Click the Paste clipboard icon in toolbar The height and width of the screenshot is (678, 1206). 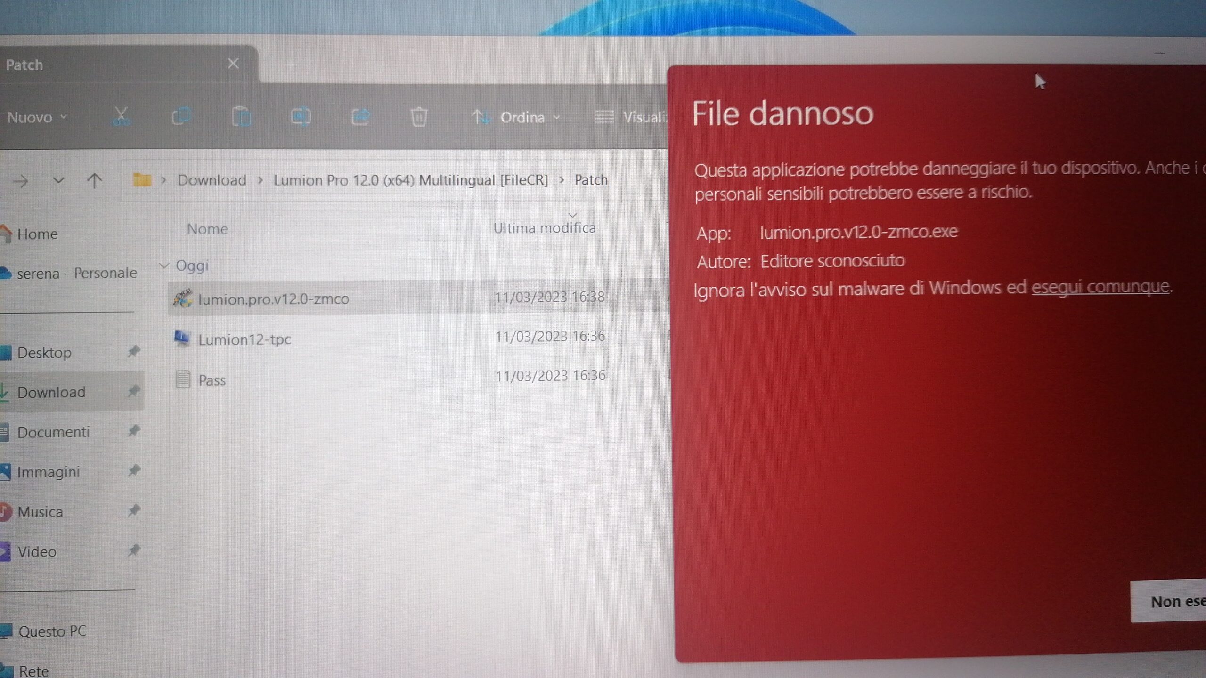point(241,117)
